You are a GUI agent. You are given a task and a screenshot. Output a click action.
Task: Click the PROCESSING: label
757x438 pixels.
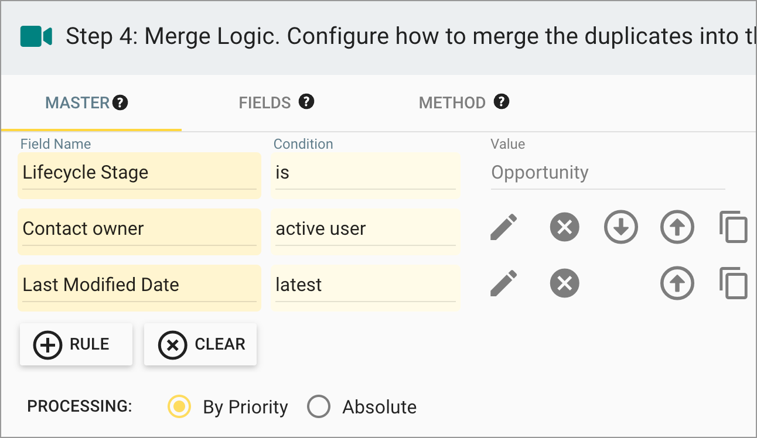pyautogui.click(x=80, y=406)
